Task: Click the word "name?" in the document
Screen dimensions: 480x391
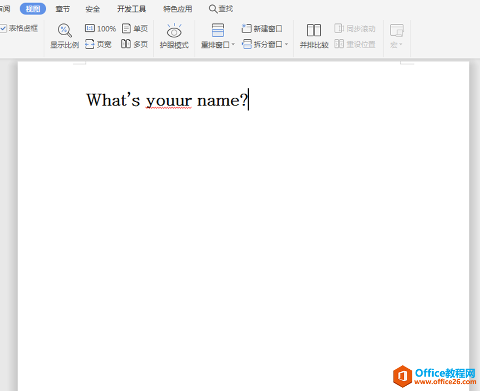Action: pos(222,100)
